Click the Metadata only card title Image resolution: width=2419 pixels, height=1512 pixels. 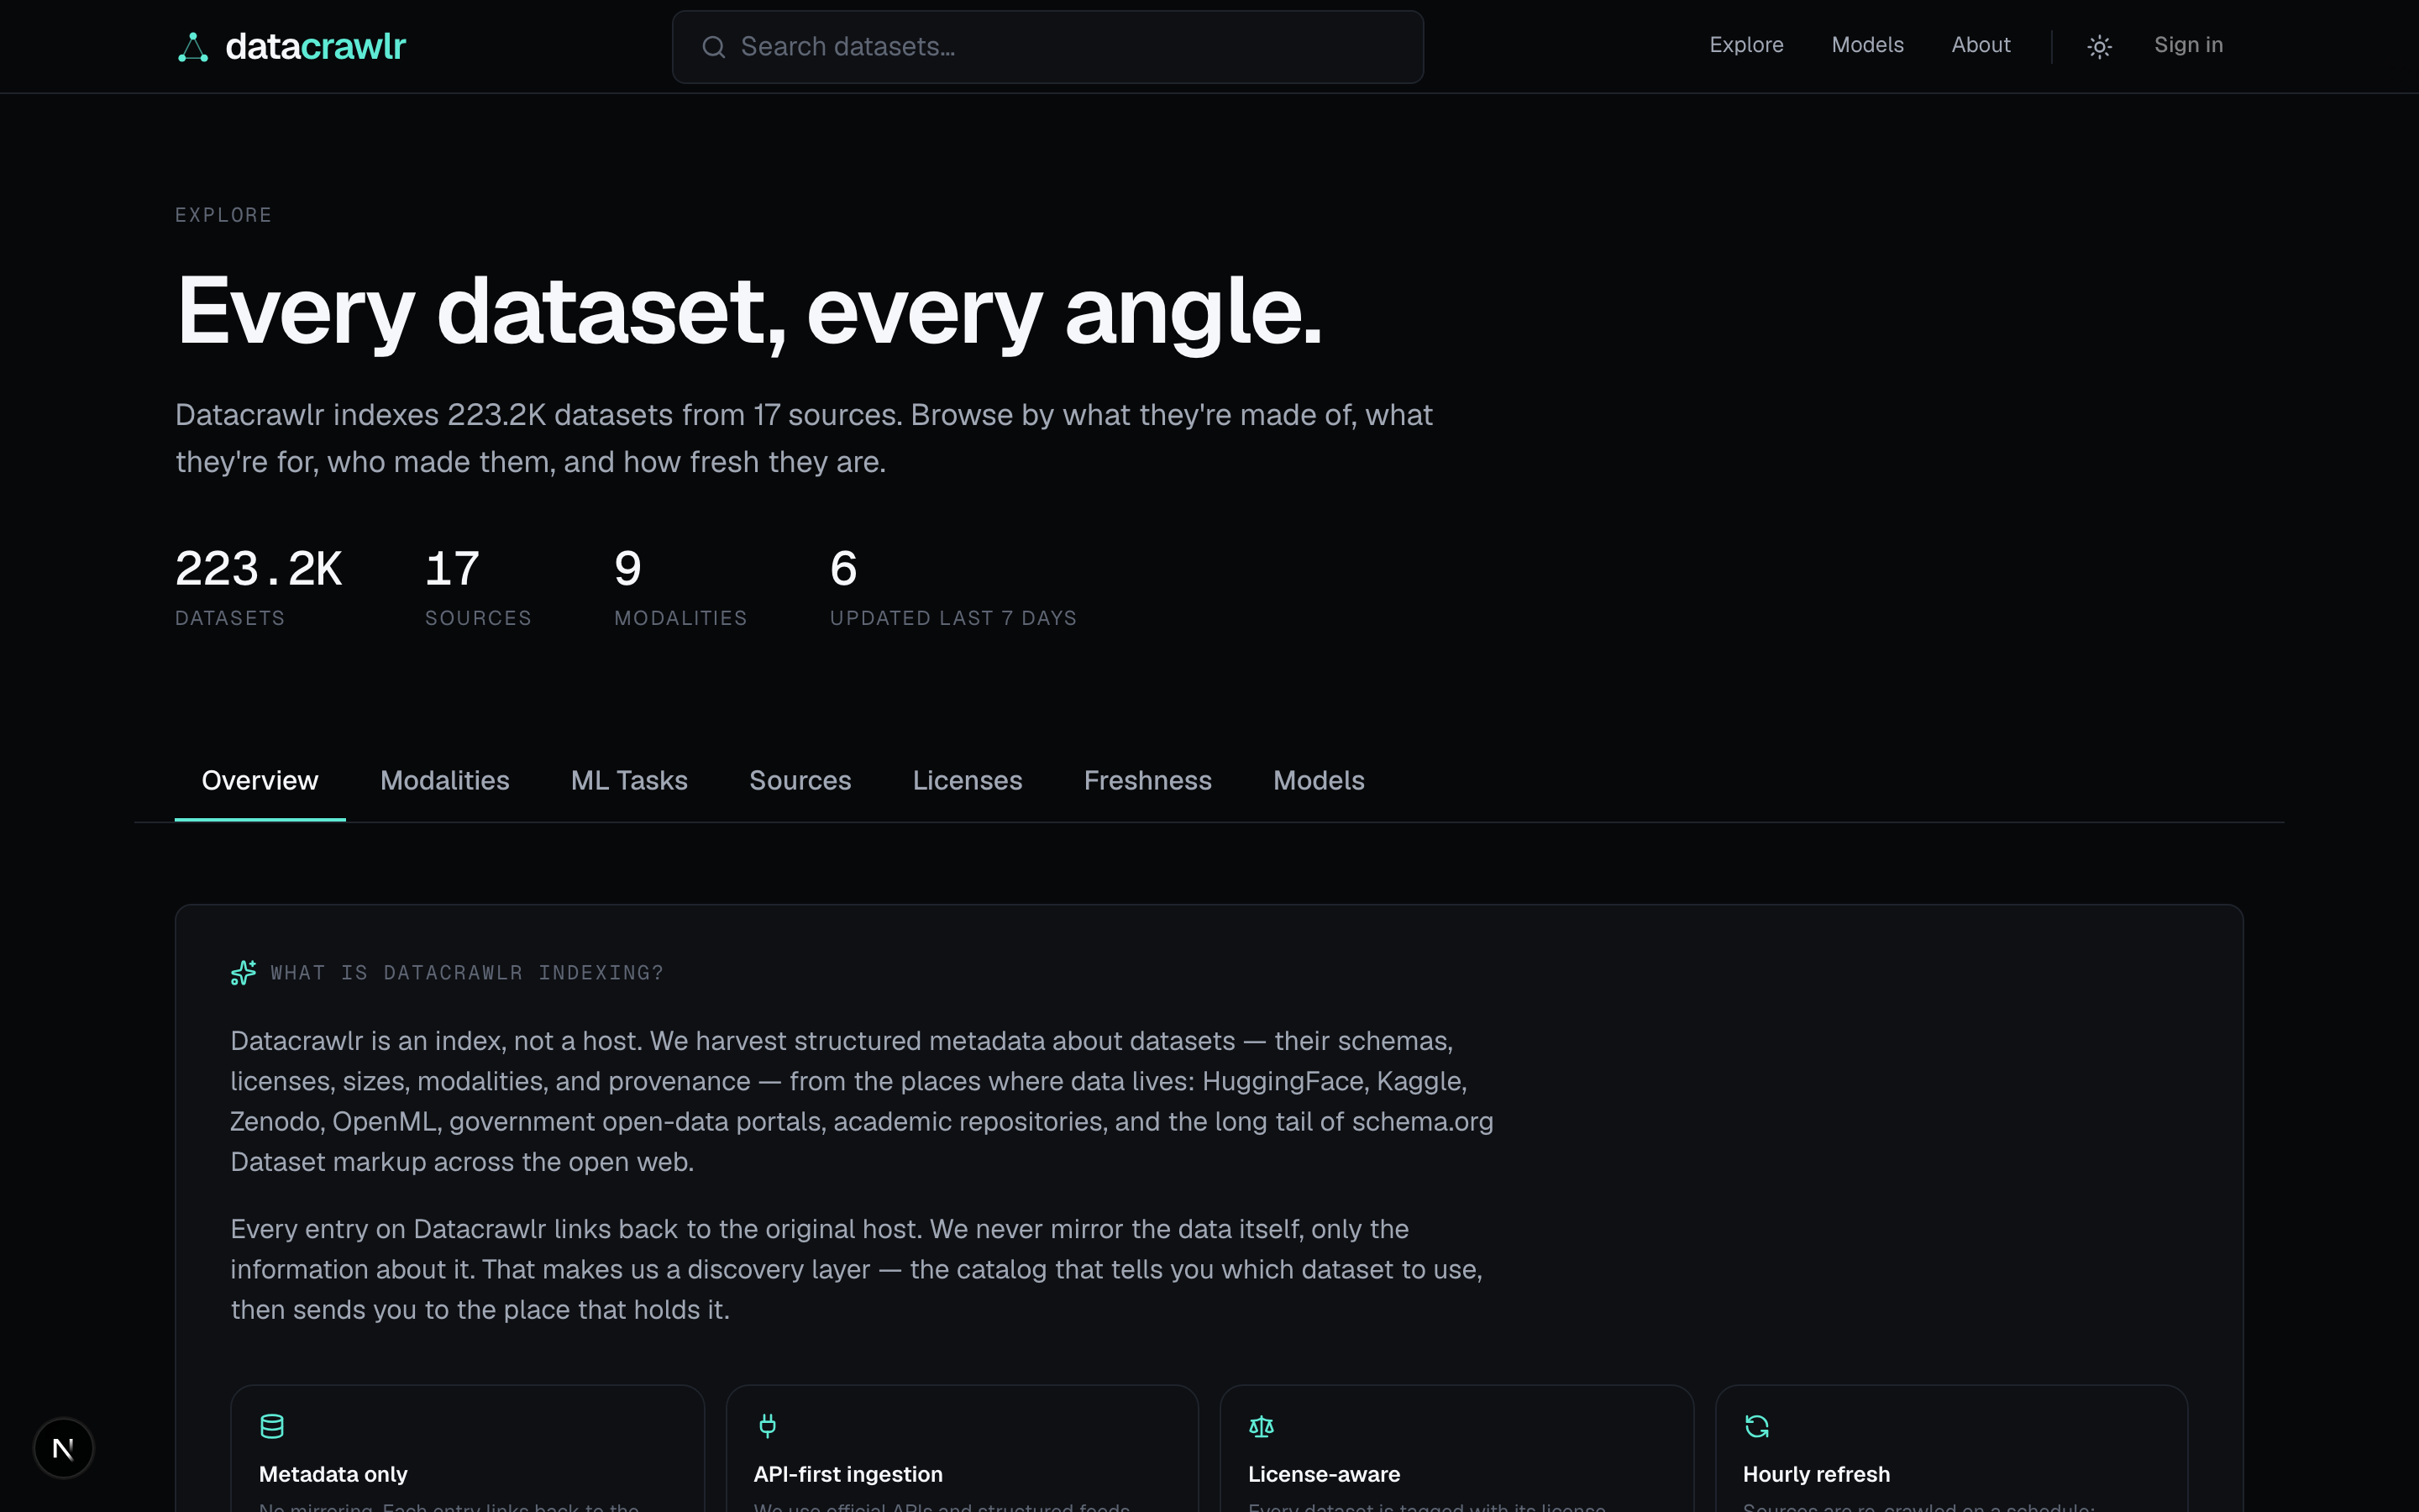point(333,1474)
